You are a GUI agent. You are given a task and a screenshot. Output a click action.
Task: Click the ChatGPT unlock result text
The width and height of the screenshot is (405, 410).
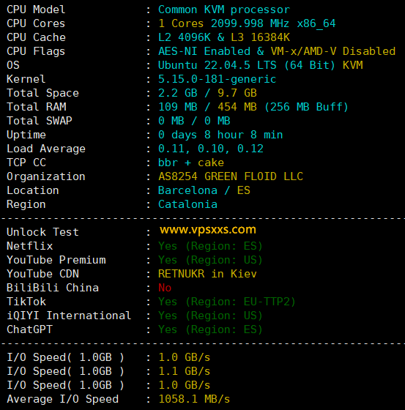pos(210,329)
